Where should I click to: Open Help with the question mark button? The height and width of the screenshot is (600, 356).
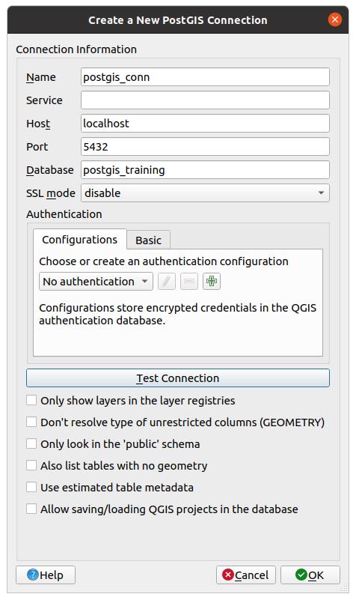click(x=46, y=575)
